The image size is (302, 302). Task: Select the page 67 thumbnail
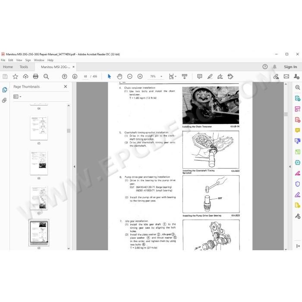pyautogui.click(x=39, y=198)
